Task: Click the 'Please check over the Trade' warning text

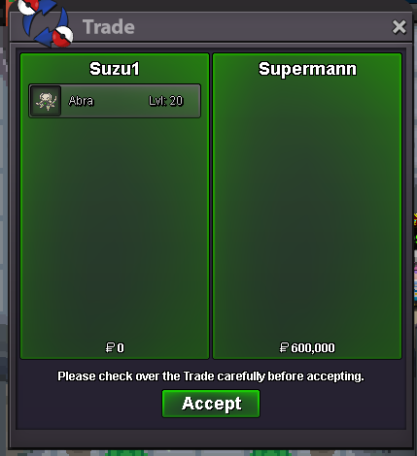Action: pyautogui.click(x=211, y=376)
